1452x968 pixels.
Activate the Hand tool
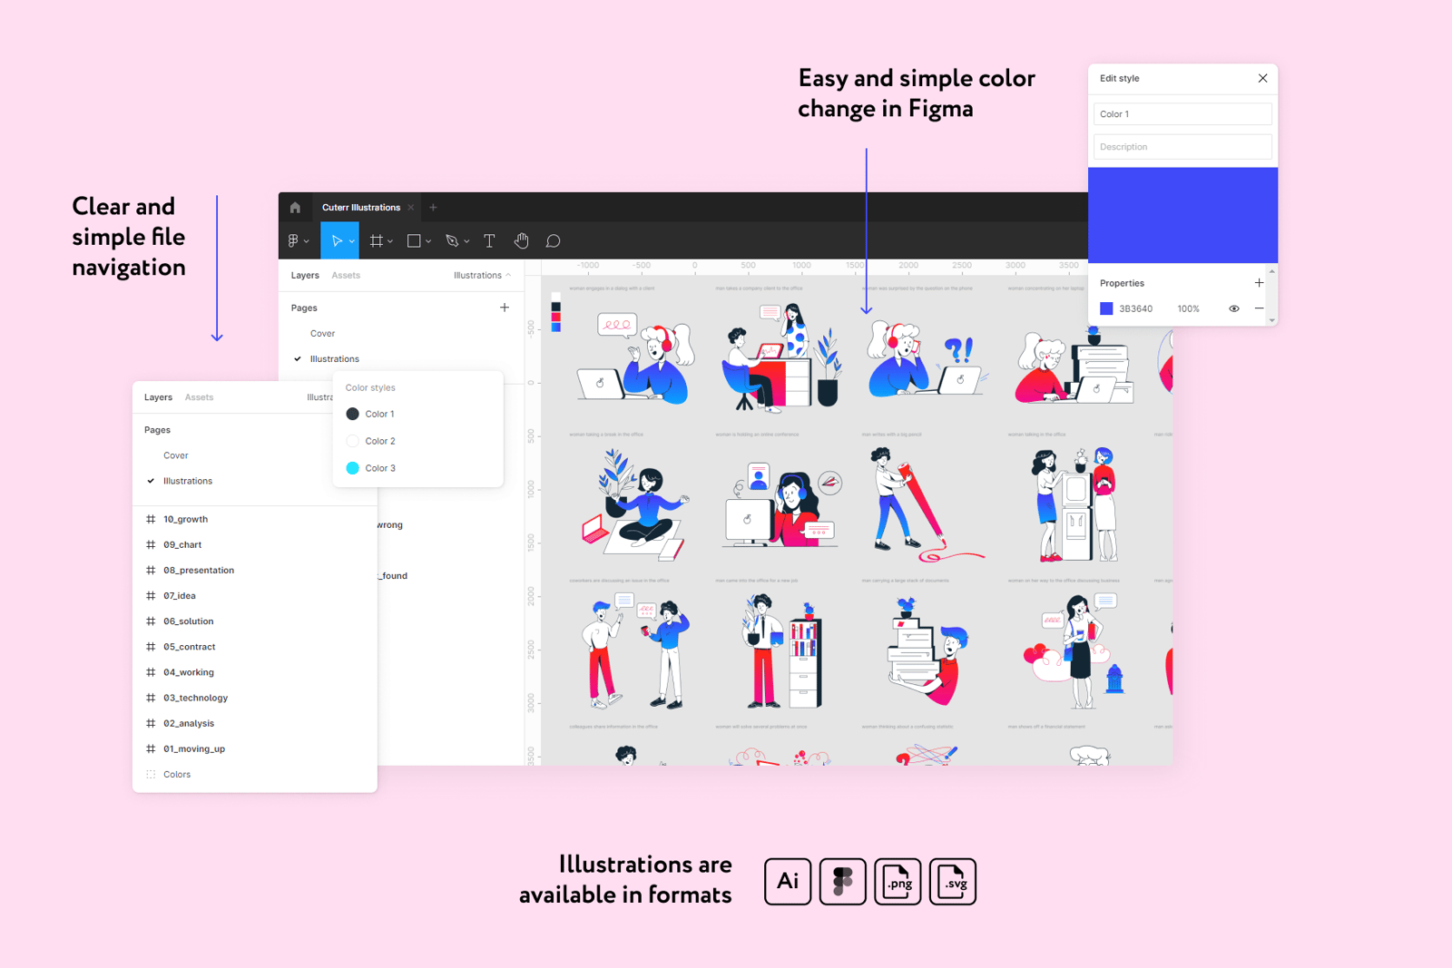pos(521,241)
